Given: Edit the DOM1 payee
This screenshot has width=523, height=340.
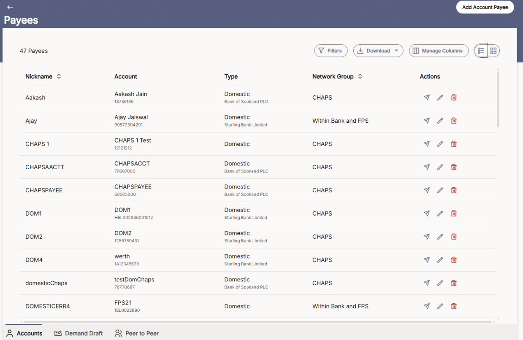Looking at the screenshot, I should click(440, 213).
